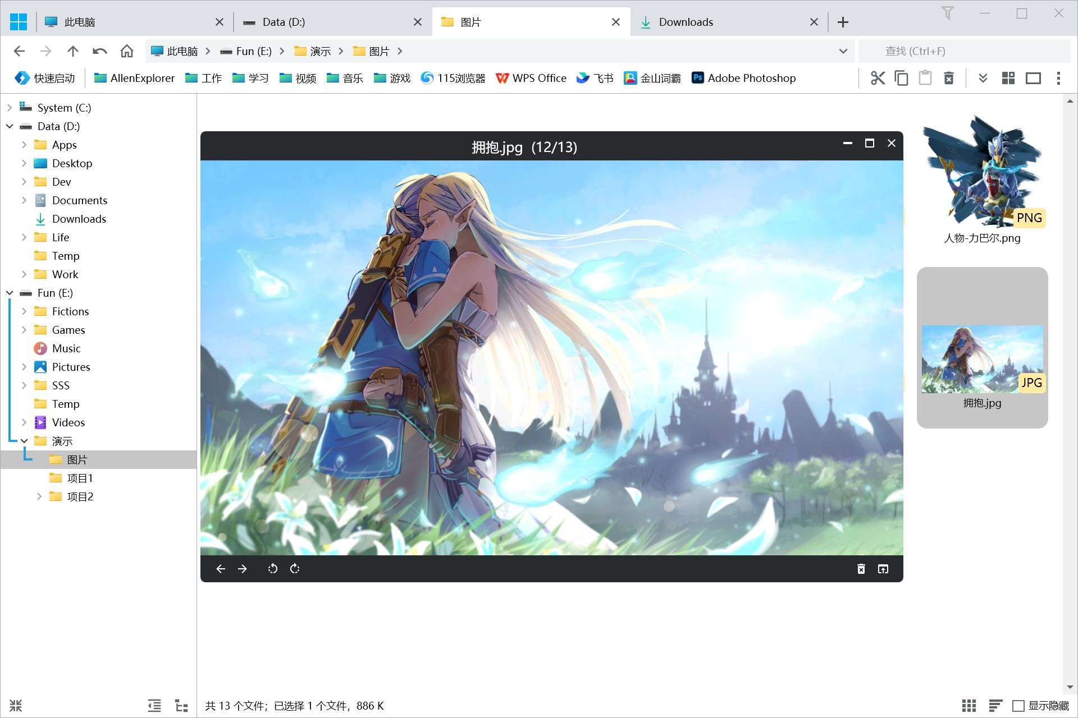Screen dimensions: 1078x718
Task: Toggle the preview pane layout icon
Action: [1033, 78]
